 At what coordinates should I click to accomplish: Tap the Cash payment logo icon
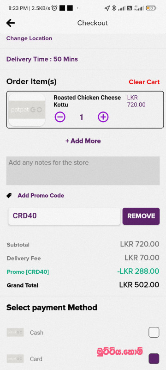(15, 332)
